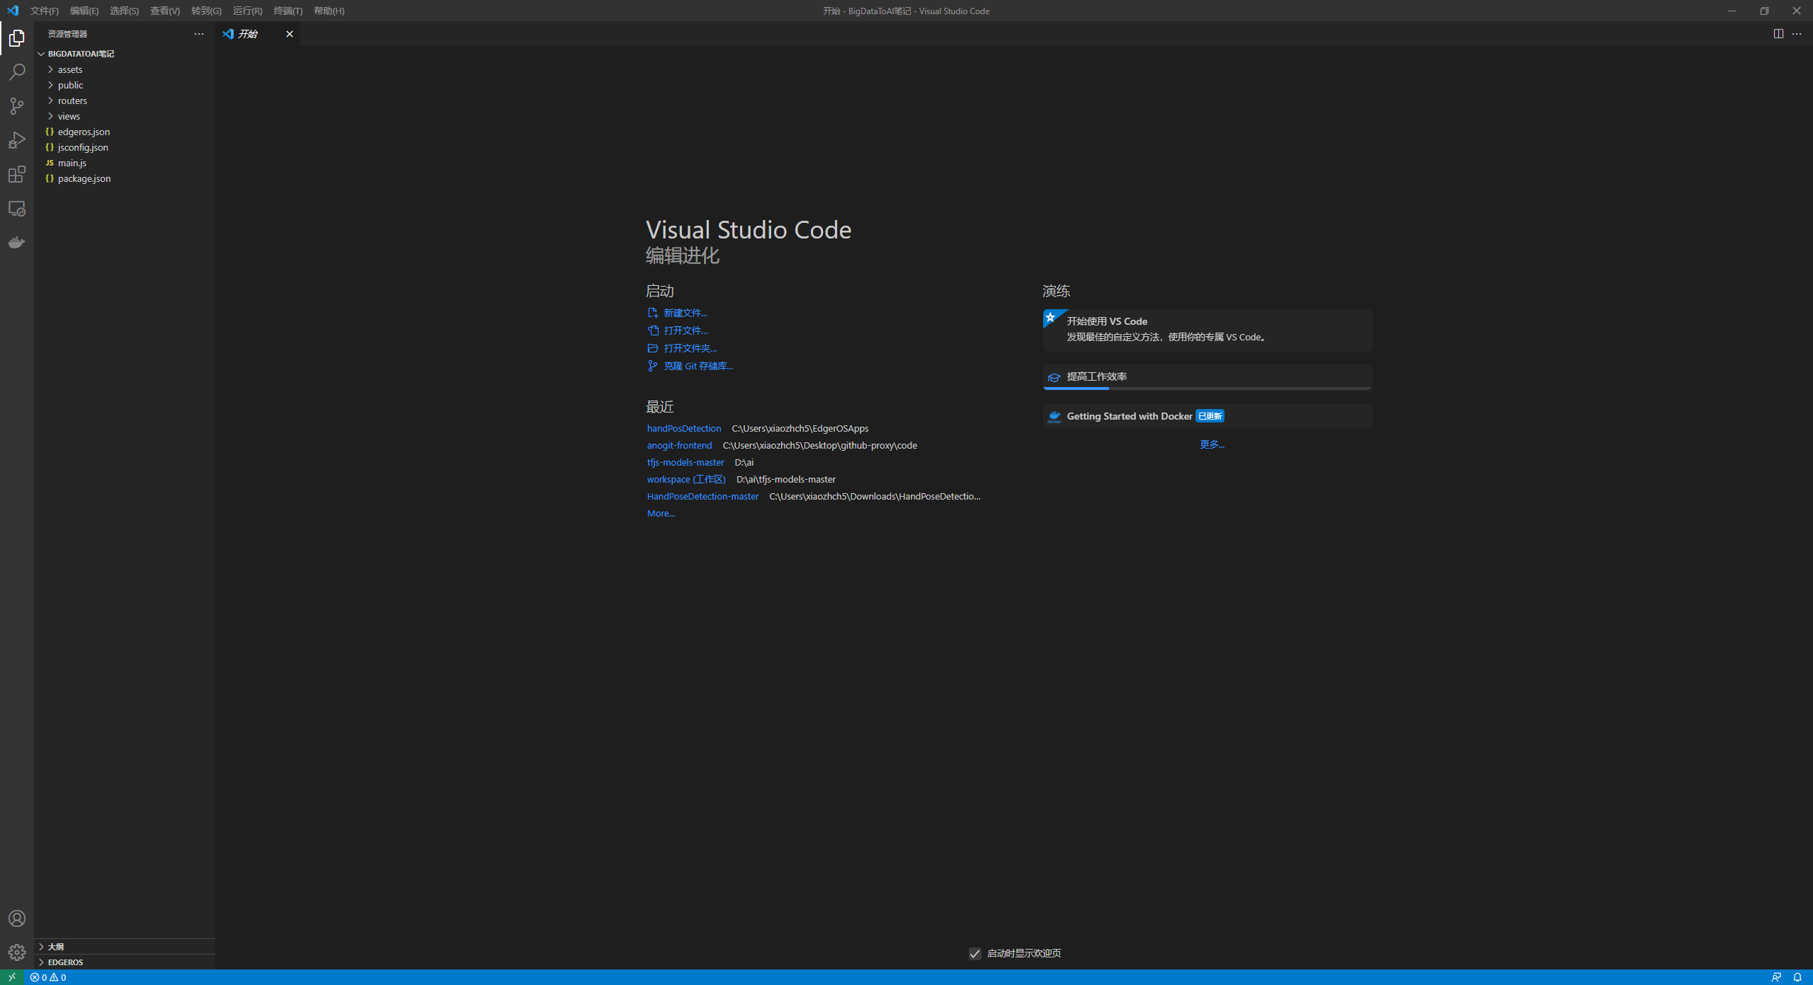The width and height of the screenshot is (1813, 985).
Task: Click the open file icon under 启动
Action: click(653, 330)
